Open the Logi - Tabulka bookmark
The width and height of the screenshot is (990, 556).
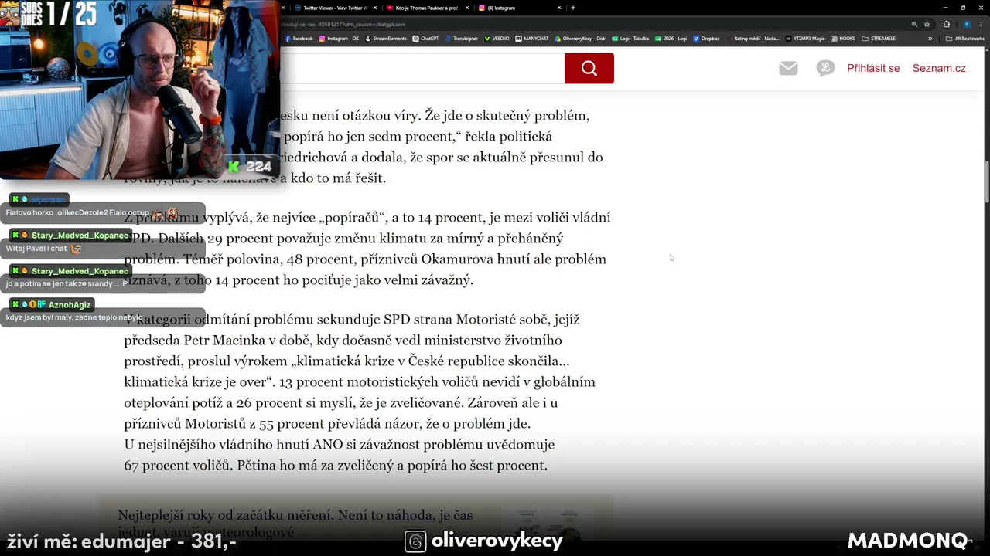tap(630, 39)
